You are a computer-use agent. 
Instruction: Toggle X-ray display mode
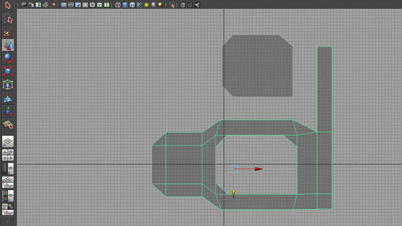(183, 4)
